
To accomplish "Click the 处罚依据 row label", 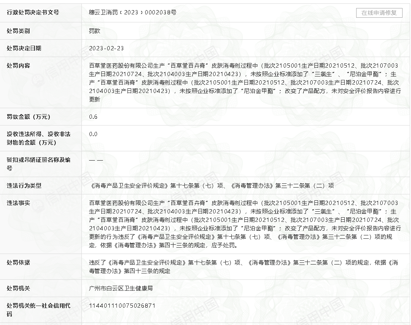I will tap(19, 262).
